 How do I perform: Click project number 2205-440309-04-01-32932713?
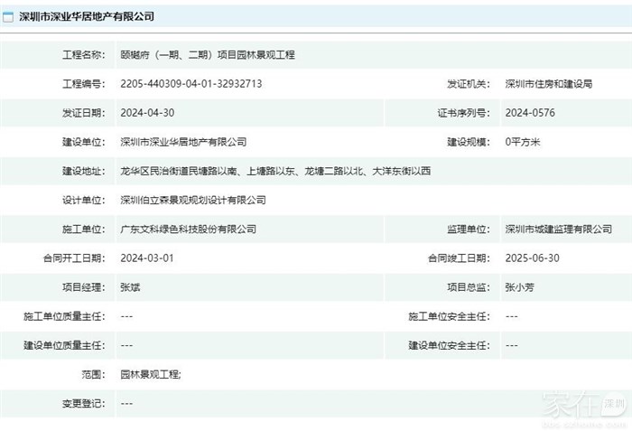click(191, 84)
